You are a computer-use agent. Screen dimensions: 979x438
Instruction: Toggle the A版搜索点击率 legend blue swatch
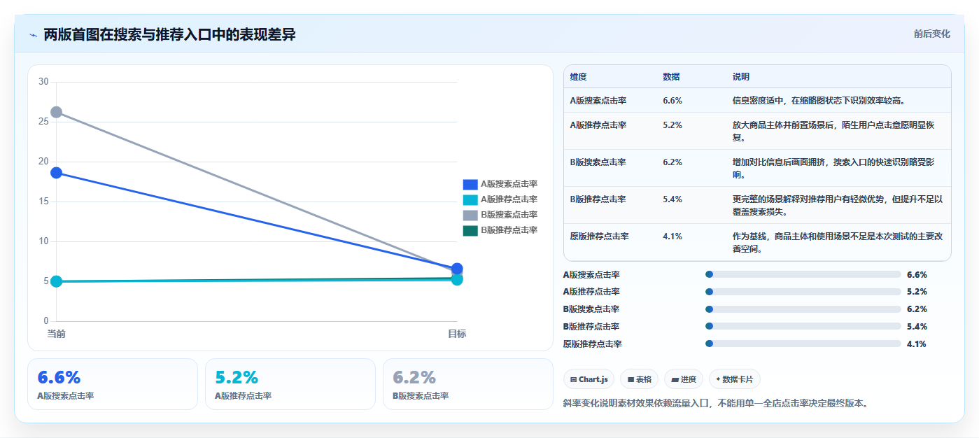(470, 184)
